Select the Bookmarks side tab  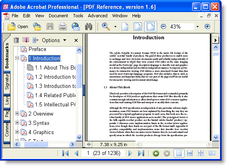click(x=7, y=55)
